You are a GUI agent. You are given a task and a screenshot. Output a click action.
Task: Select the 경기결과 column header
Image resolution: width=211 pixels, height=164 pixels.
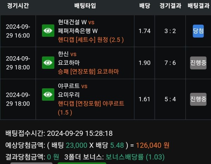[170, 6]
